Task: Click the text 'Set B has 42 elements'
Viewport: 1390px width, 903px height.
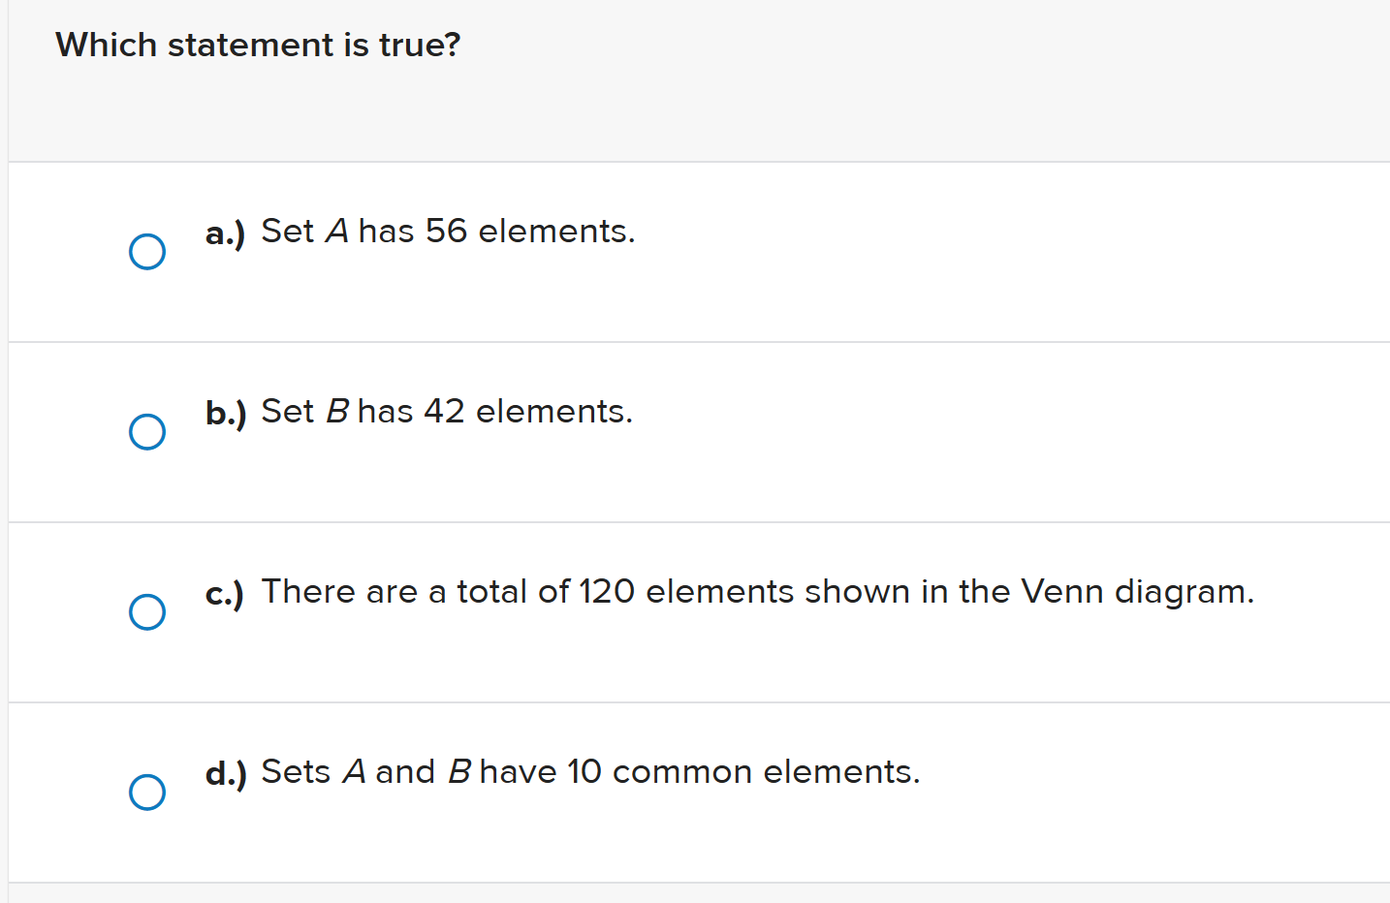Action: (x=446, y=411)
